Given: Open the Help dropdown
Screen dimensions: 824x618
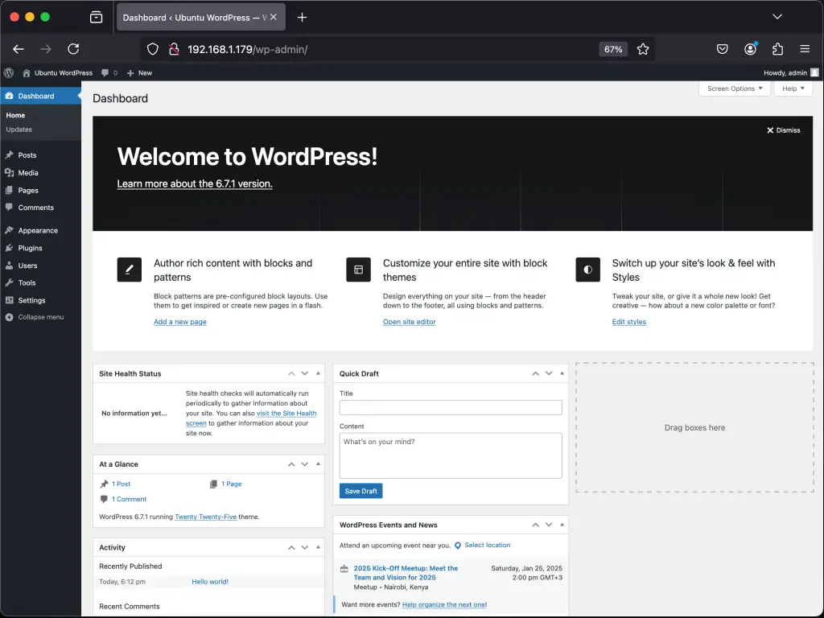Looking at the screenshot, I should tap(792, 89).
